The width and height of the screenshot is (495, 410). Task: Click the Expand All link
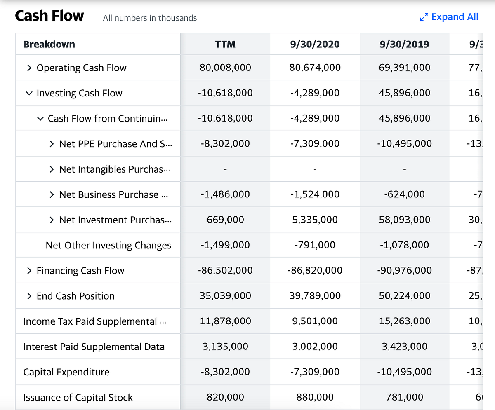[455, 17]
